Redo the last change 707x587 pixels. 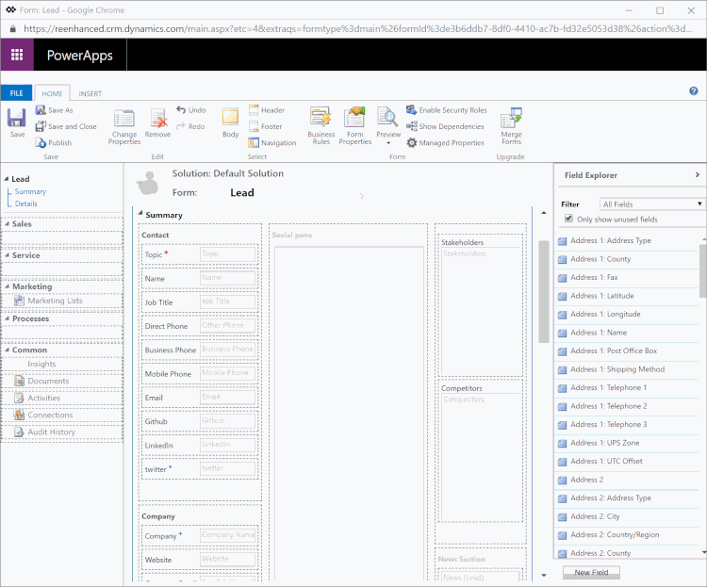pyautogui.click(x=190, y=126)
